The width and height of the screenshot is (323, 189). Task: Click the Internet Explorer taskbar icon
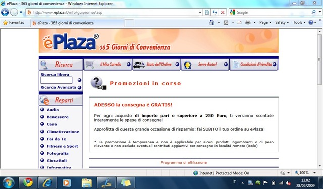click(x=47, y=182)
